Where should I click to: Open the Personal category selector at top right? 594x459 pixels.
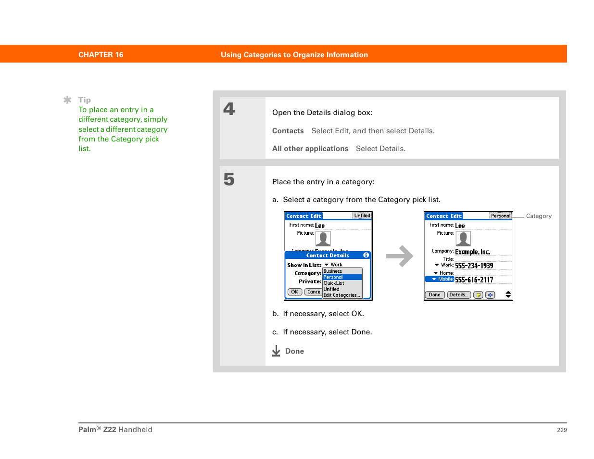click(x=501, y=216)
